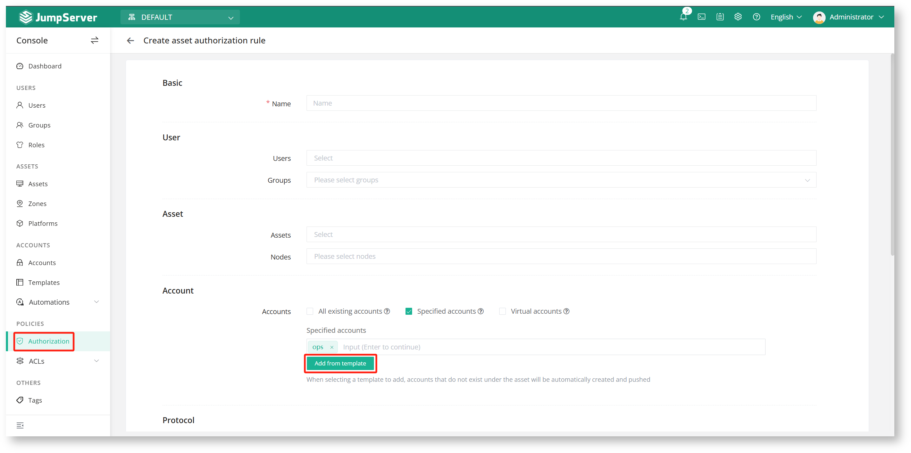Open the help question mark icon
The height and width of the screenshot is (453, 911).
(757, 17)
